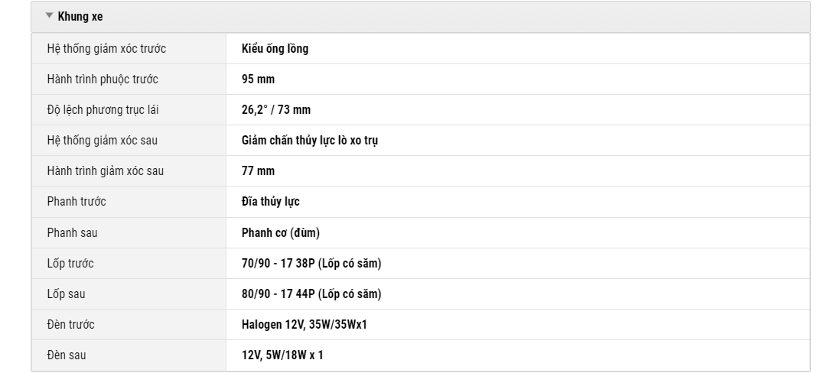The image size is (840, 373).
Task: Select the Độ lệch phương trục lái label
Action: pos(103,110)
